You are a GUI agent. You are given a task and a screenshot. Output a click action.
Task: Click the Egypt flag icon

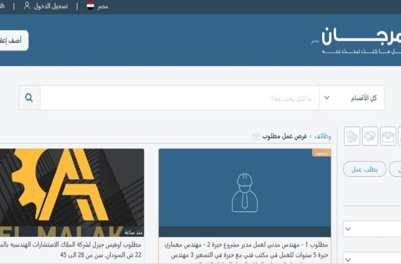(90, 6)
